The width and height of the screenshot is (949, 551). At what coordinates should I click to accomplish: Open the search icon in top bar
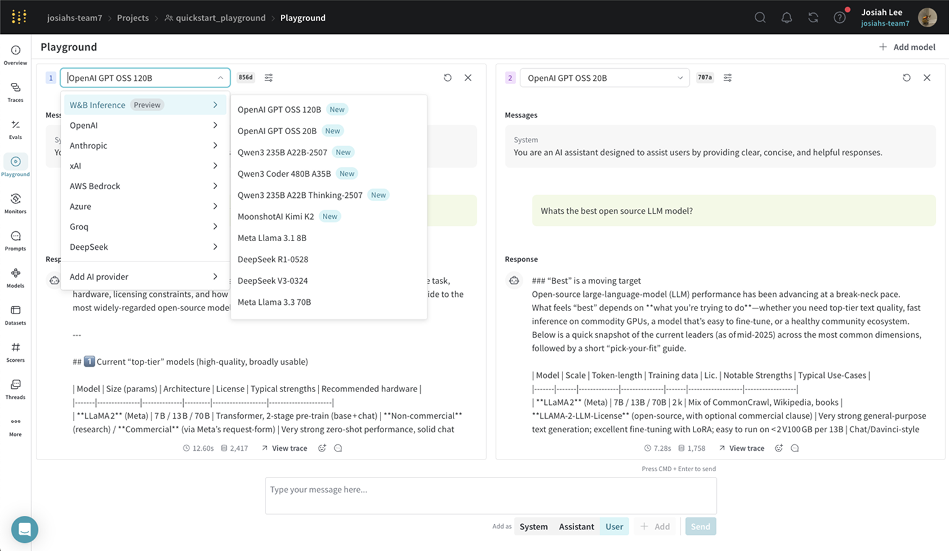click(x=760, y=17)
